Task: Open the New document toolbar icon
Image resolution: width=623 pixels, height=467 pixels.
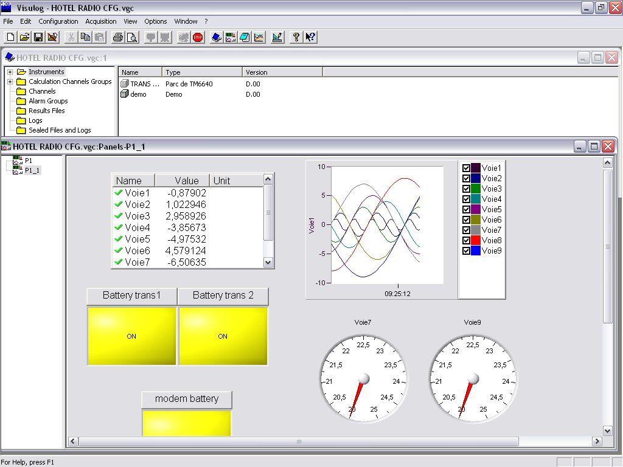Action: pyautogui.click(x=10, y=37)
